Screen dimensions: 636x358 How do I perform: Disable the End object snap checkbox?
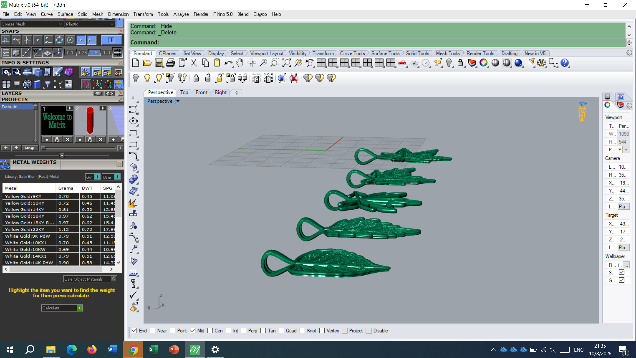point(134,331)
